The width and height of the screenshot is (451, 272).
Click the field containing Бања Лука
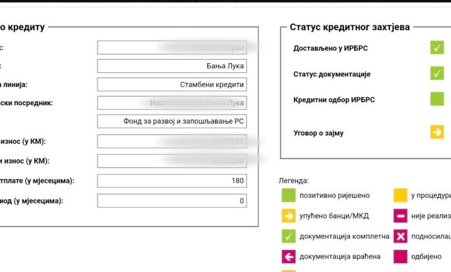pyautogui.click(x=172, y=66)
